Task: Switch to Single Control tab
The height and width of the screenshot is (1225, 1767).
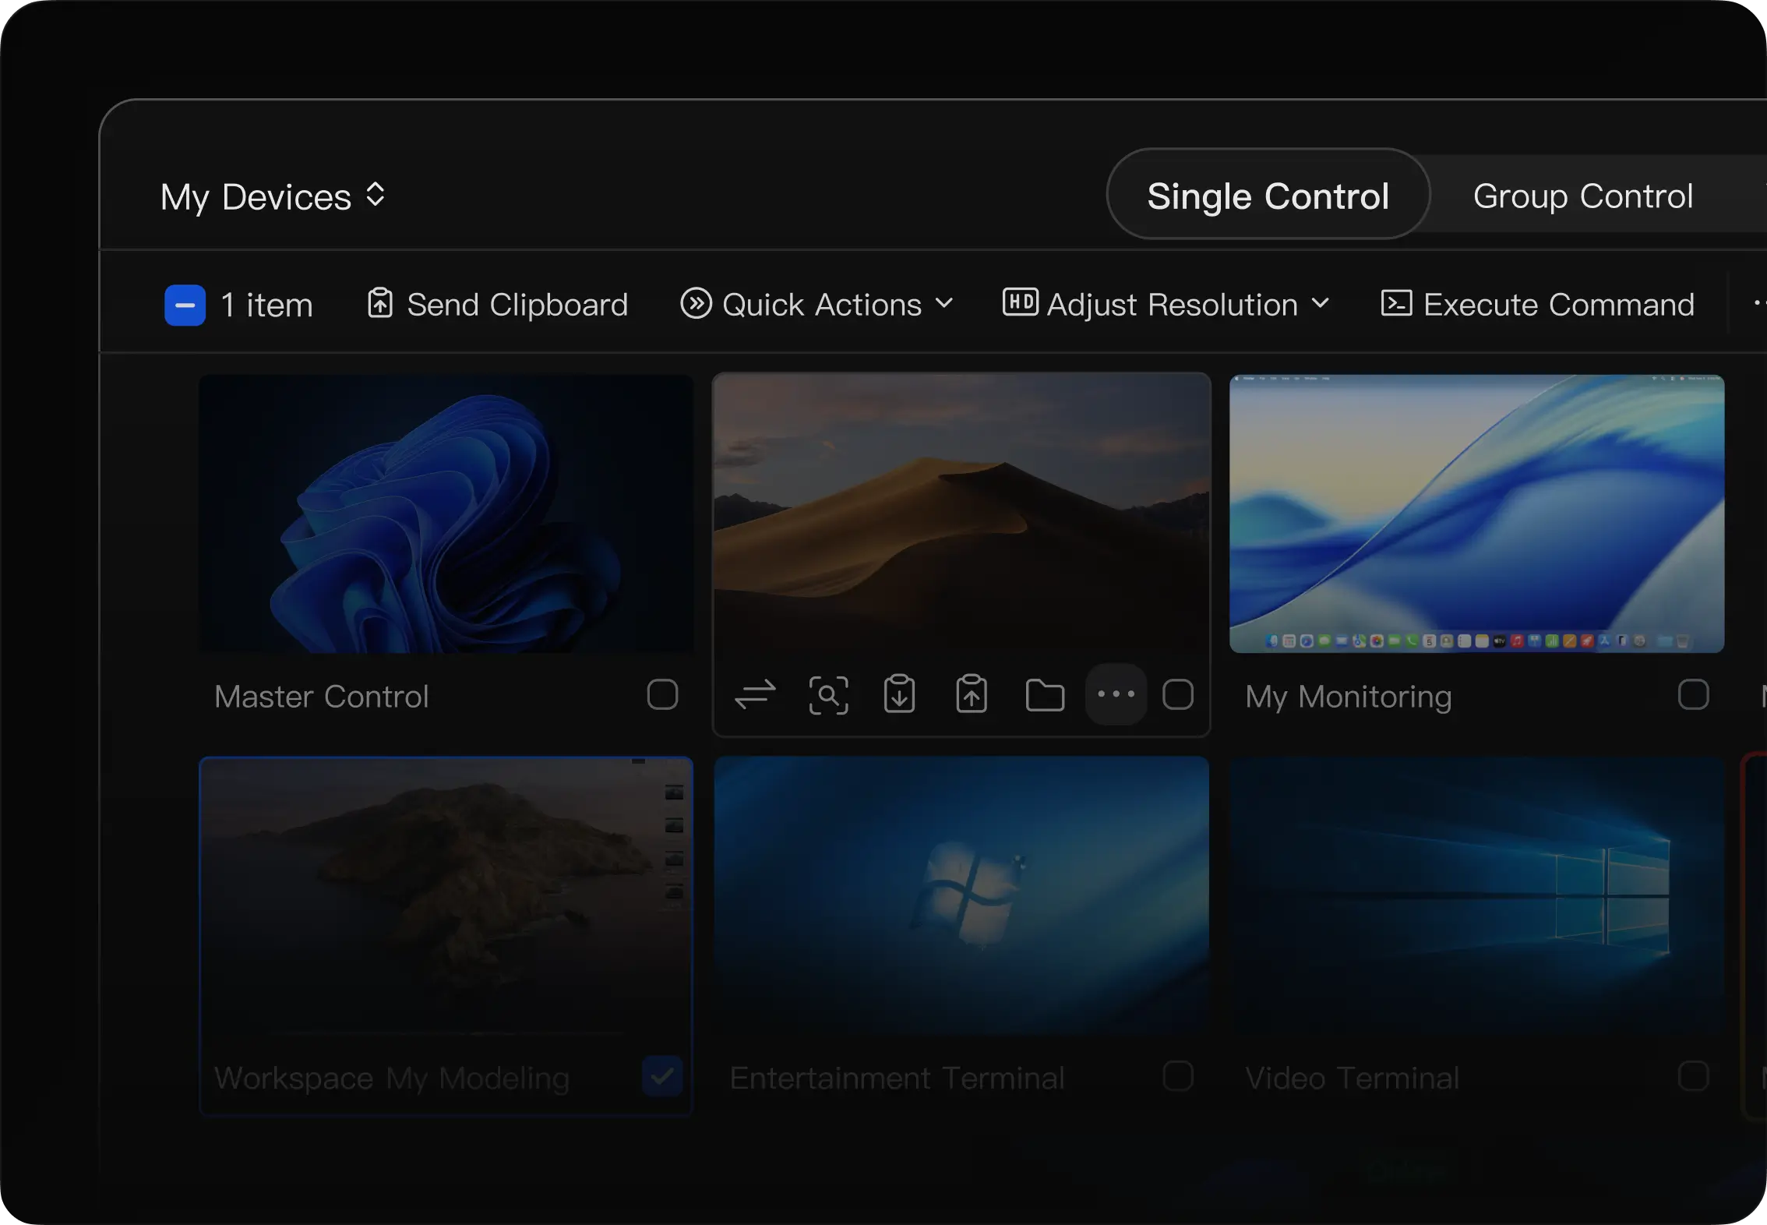Action: (x=1268, y=196)
